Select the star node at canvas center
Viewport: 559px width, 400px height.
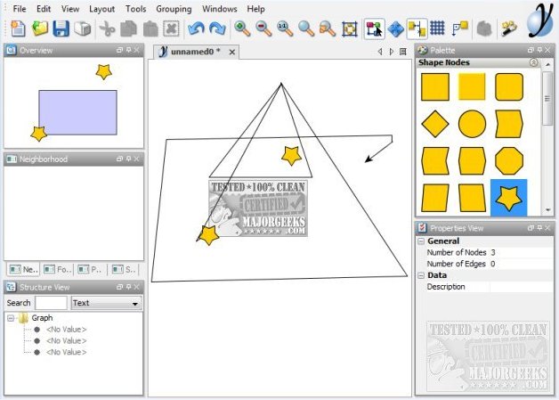291,156
